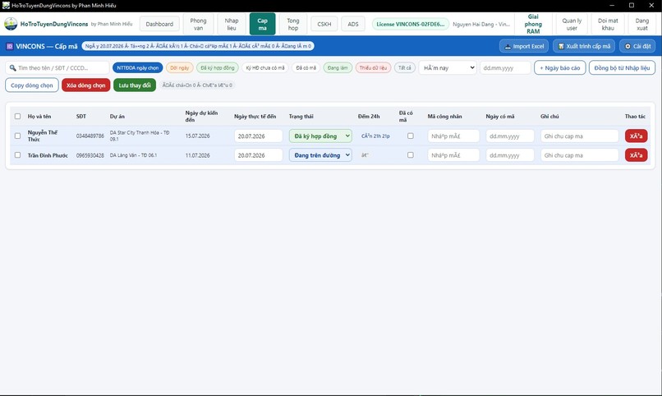This screenshot has height=396, width=662.
Task: Click the note field in Trần Đình Phước row
Action: (x=580, y=155)
